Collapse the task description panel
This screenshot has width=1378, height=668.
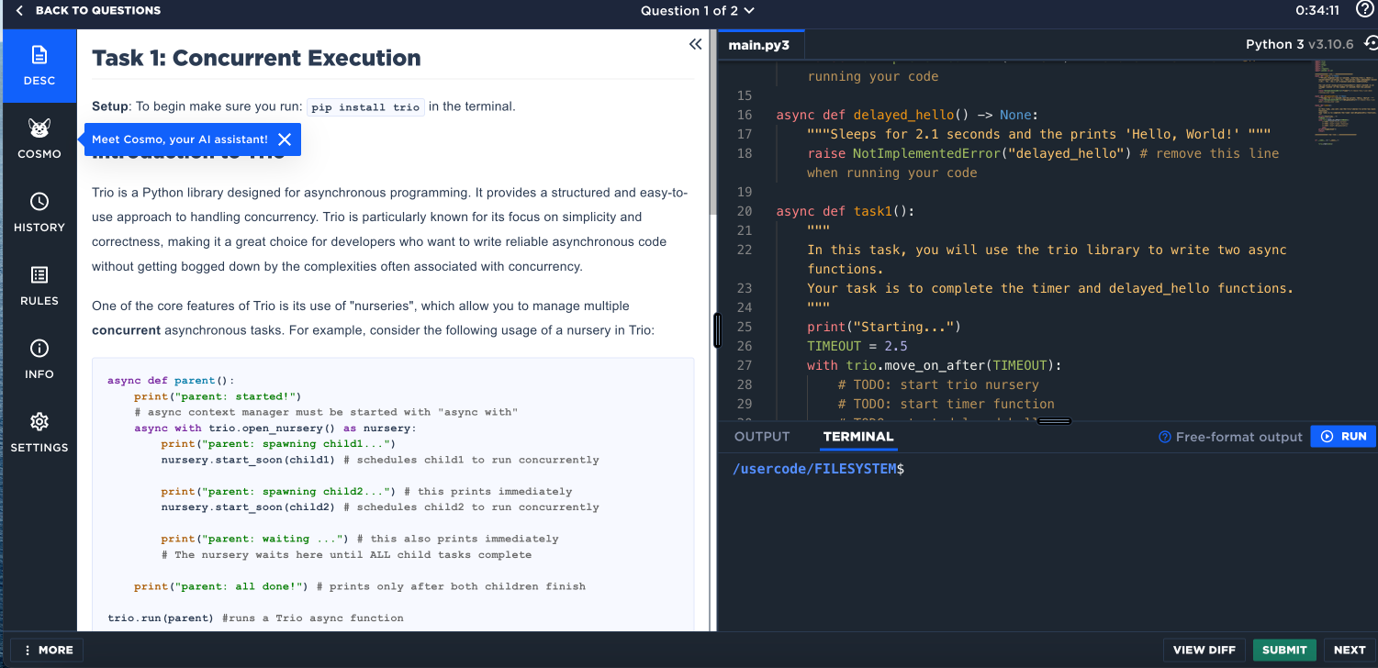pyautogui.click(x=695, y=44)
